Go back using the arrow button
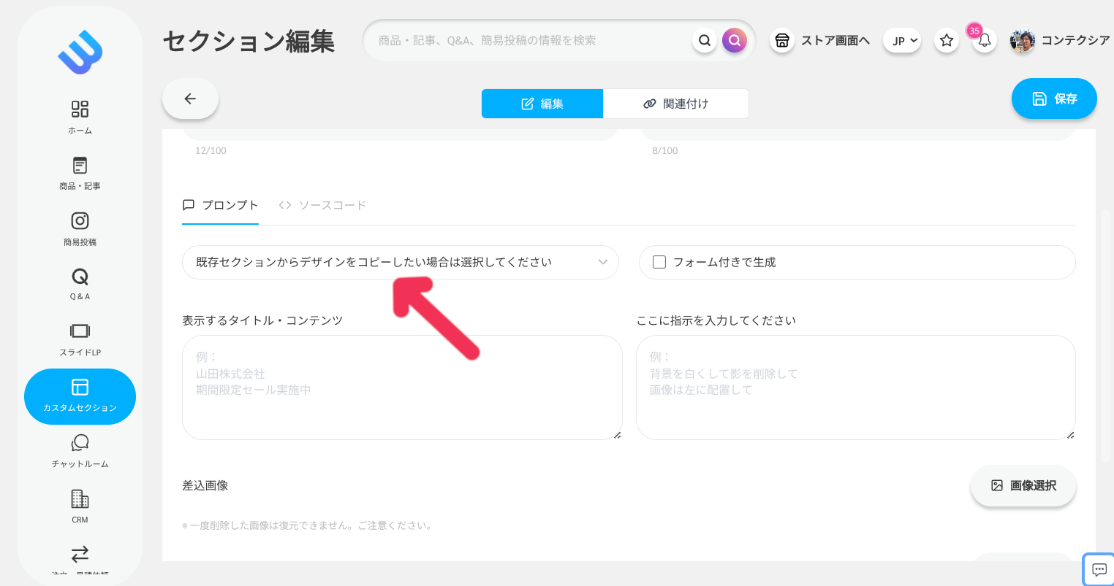The image size is (1114, 586). pos(190,99)
